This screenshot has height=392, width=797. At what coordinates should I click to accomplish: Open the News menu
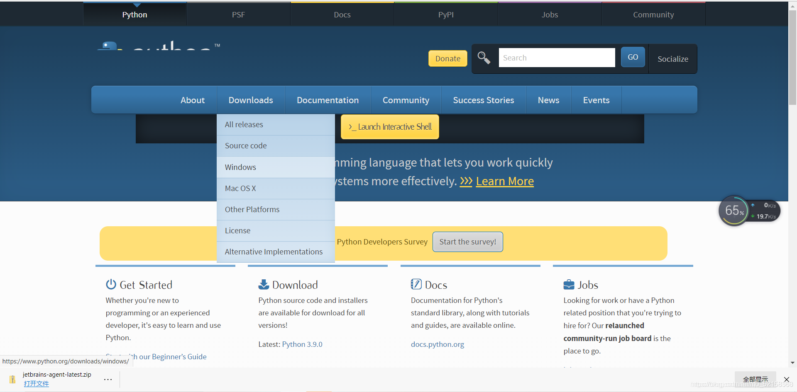(549, 100)
